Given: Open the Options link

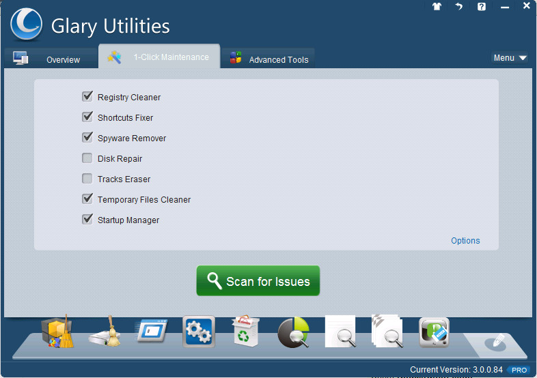Looking at the screenshot, I should pyautogui.click(x=465, y=240).
